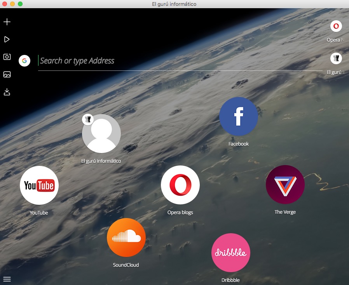349x285 pixels.
Task: Open a new tab with the plus icon
Action: tap(7, 22)
